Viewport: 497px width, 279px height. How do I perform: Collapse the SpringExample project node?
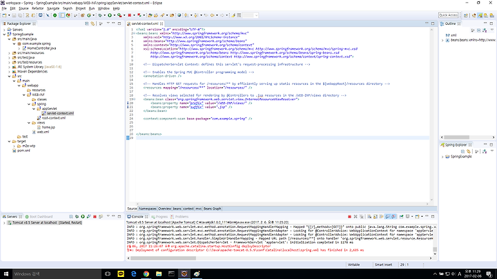tap(4, 35)
